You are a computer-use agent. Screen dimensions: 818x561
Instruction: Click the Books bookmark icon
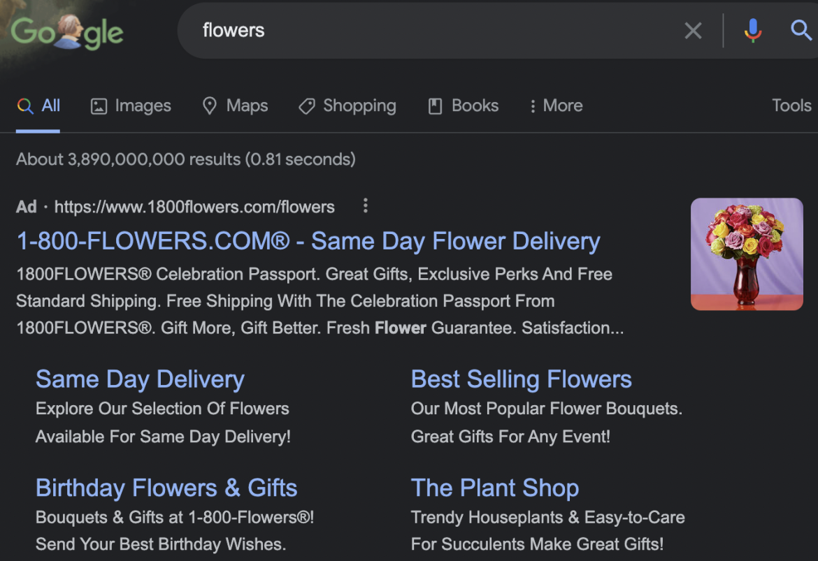435,105
